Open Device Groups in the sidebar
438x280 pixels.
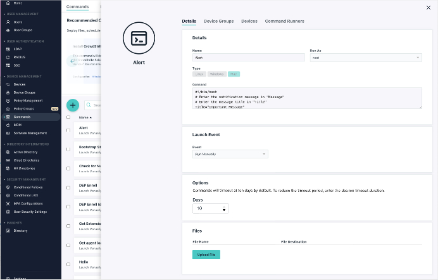(x=24, y=92)
